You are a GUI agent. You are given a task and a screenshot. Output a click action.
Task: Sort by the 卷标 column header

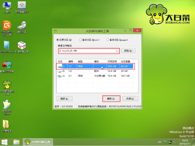[100, 61]
